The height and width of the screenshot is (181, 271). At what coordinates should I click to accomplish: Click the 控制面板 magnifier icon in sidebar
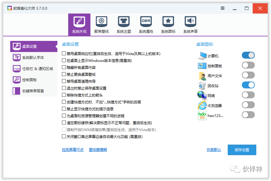coord(17,80)
